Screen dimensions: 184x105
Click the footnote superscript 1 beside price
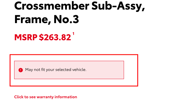[73, 33]
